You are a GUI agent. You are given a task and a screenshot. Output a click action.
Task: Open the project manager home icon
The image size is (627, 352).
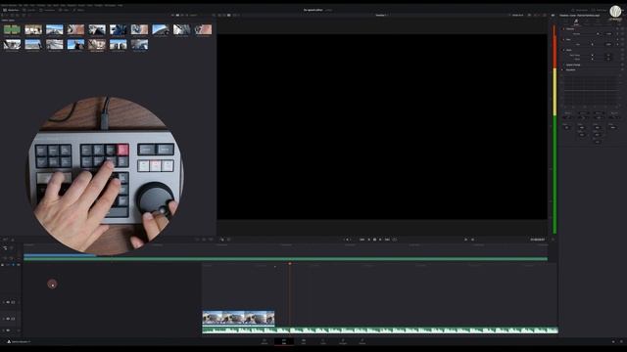(x=613, y=341)
